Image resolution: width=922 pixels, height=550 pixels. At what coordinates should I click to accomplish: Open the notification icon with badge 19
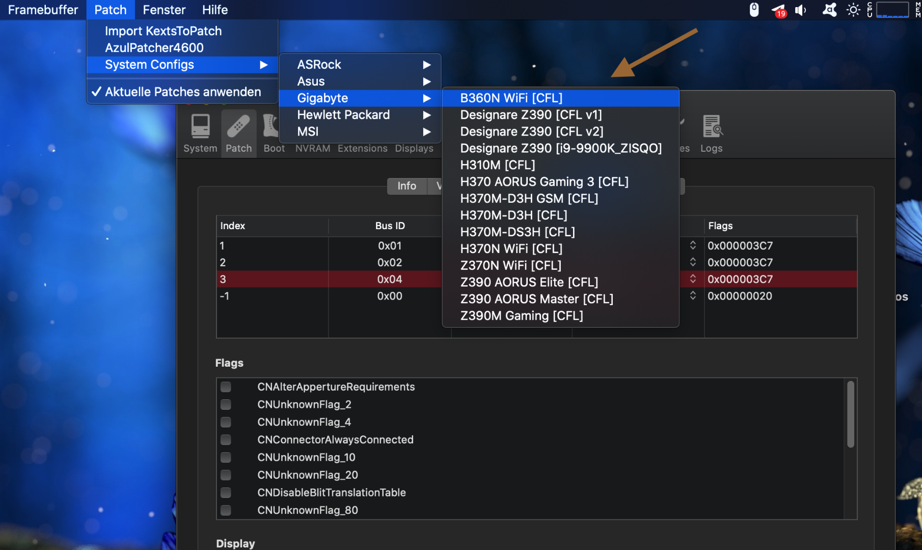click(x=778, y=10)
